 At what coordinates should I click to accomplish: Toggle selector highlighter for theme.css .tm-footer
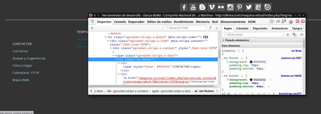(x=242, y=76)
